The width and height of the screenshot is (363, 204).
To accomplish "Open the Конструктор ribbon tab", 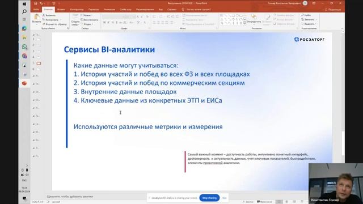I will [x=77, y=10].
